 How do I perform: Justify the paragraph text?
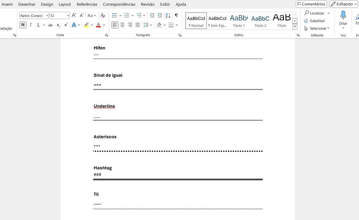[138, 25]
